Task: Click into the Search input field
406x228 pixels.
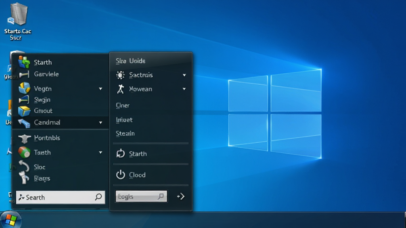Action: (x=60, y=197)
